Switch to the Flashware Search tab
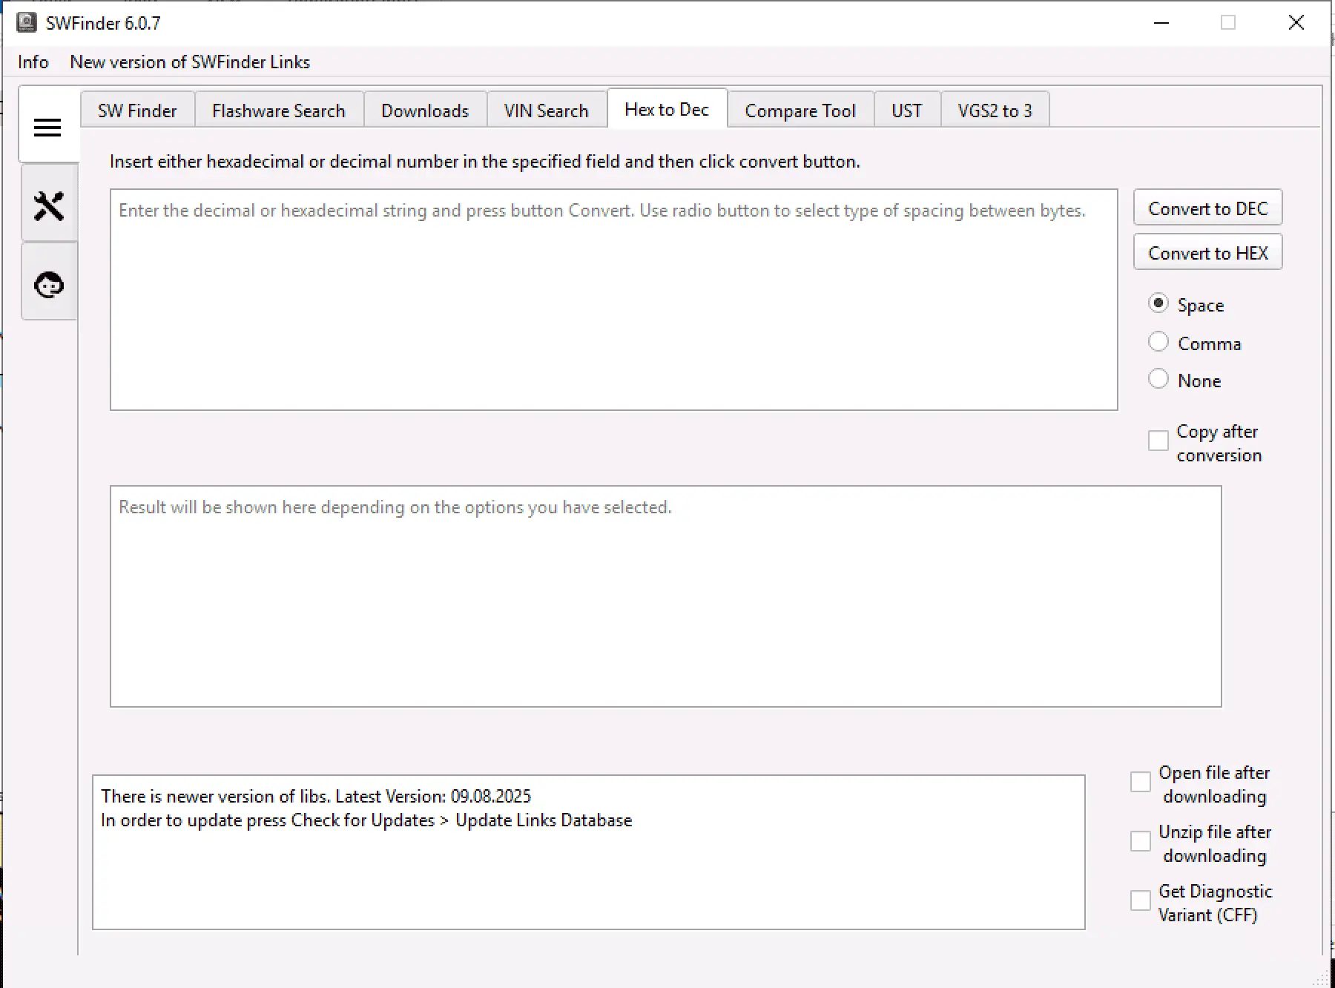 pos(279,111)
